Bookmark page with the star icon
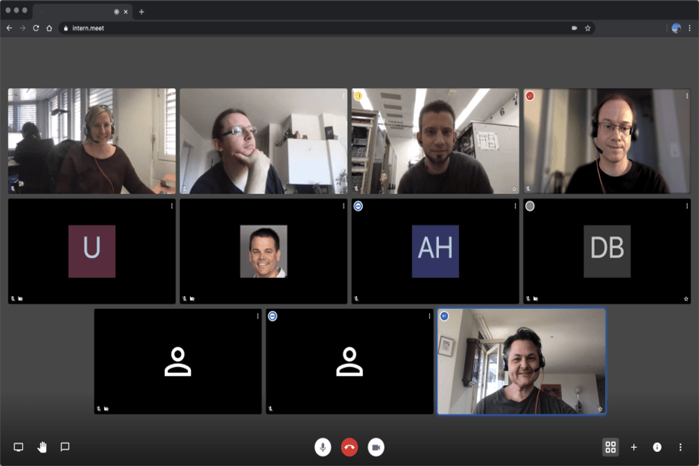Screen dimensions: 699x466 588,28
